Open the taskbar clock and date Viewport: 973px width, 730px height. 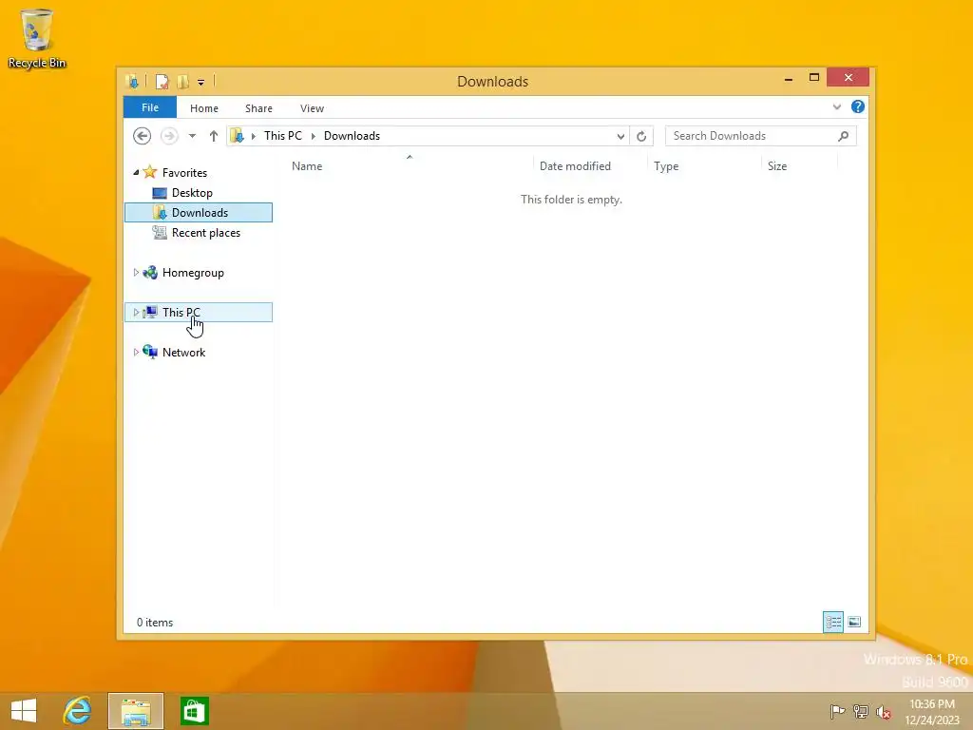click(932, 712)
